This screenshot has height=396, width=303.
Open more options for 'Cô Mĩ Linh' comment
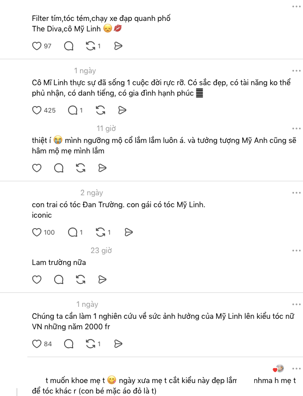tap(297, 71)
